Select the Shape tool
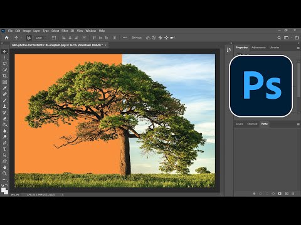 pos(4,161)
